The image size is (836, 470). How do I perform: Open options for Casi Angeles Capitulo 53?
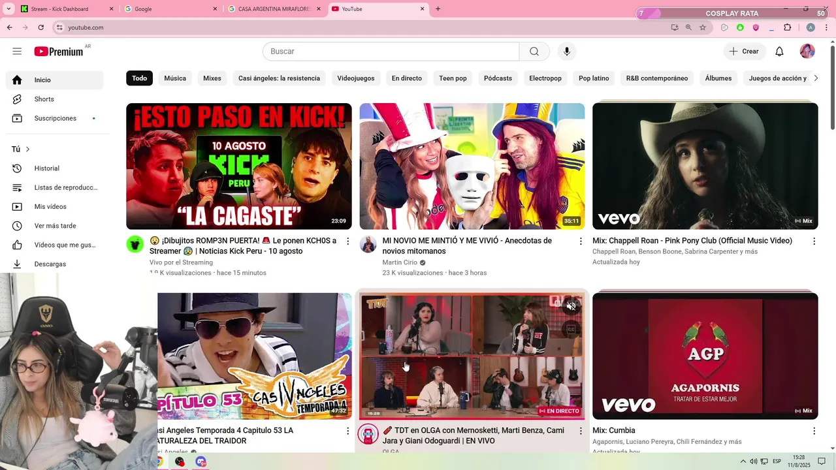point(347,431)
